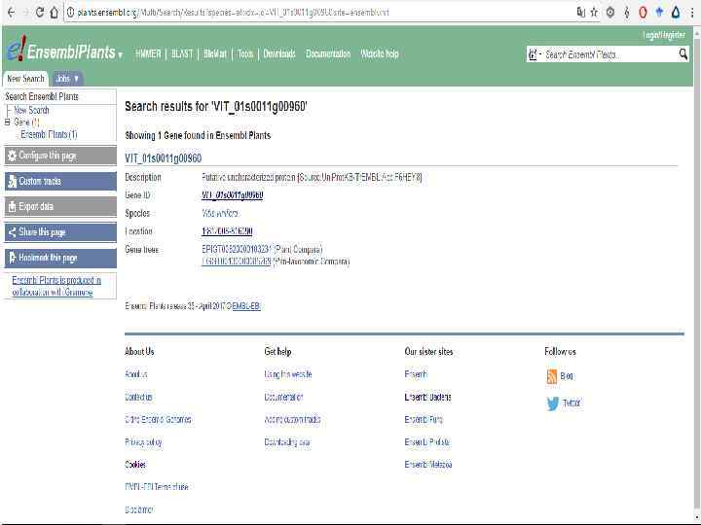The height and width of the screenshot is (525, 701).
Task: Click Custom tracks button
Action: [x=60, y=181]
